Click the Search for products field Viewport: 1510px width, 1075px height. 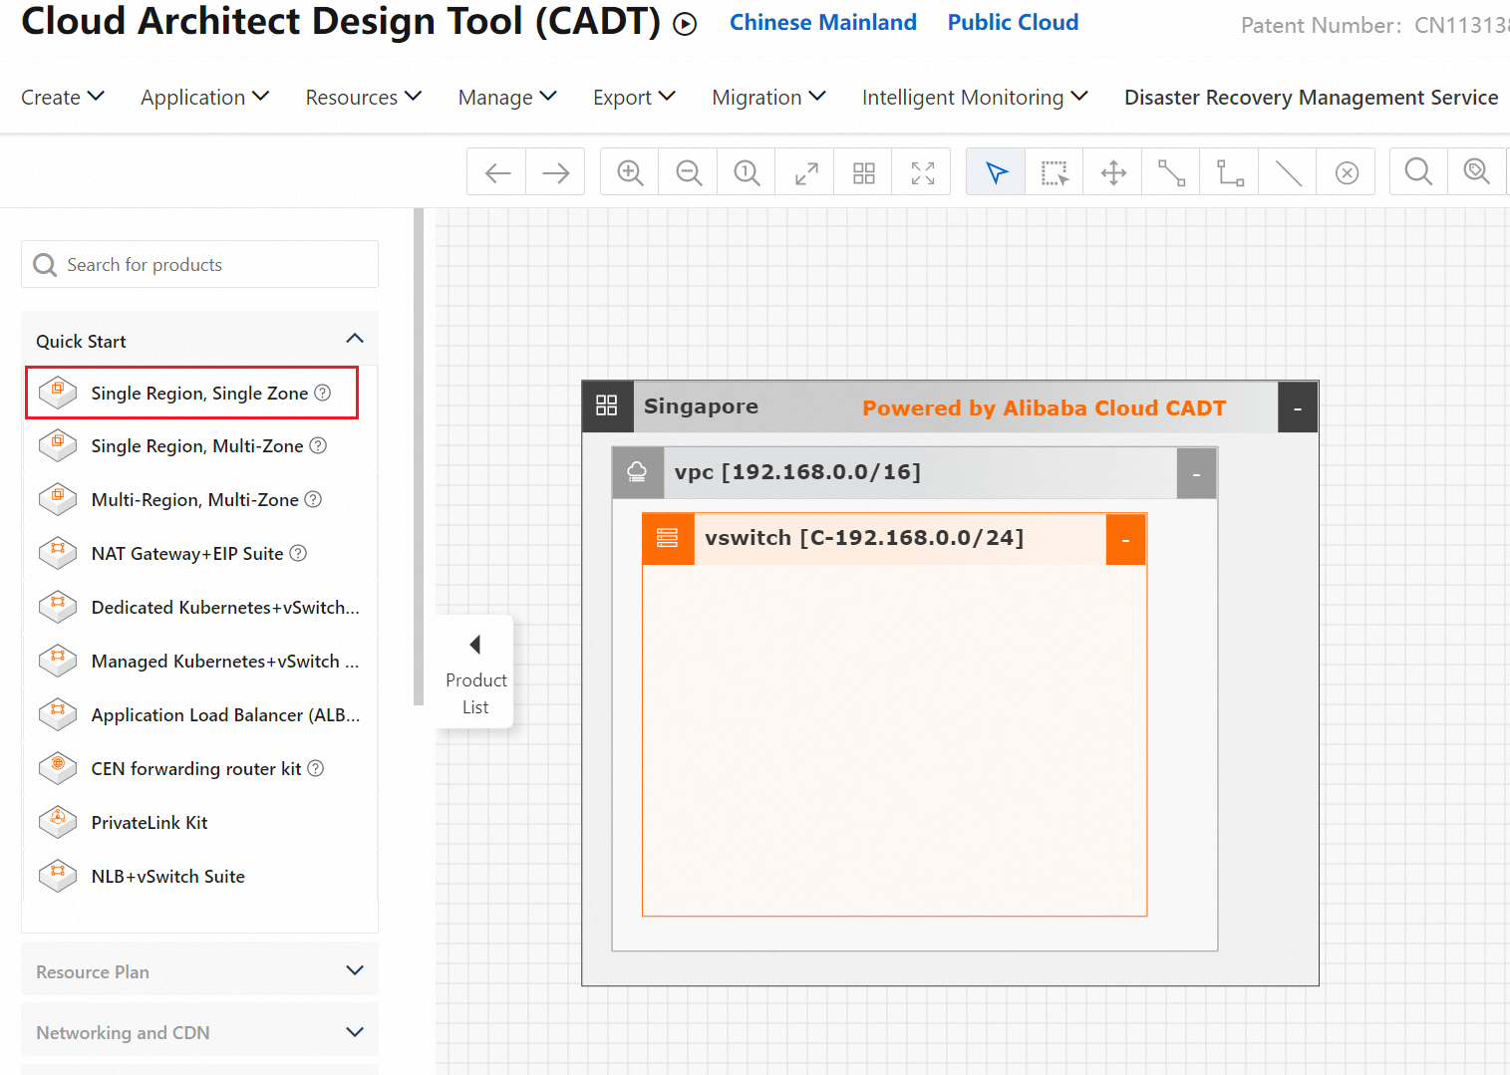coord(199,264)
